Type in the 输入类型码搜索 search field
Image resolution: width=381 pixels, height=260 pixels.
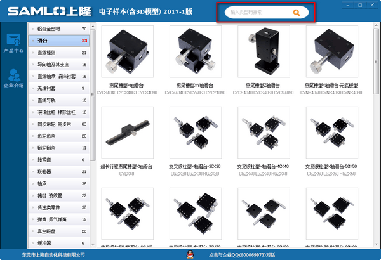coord(257,13)
